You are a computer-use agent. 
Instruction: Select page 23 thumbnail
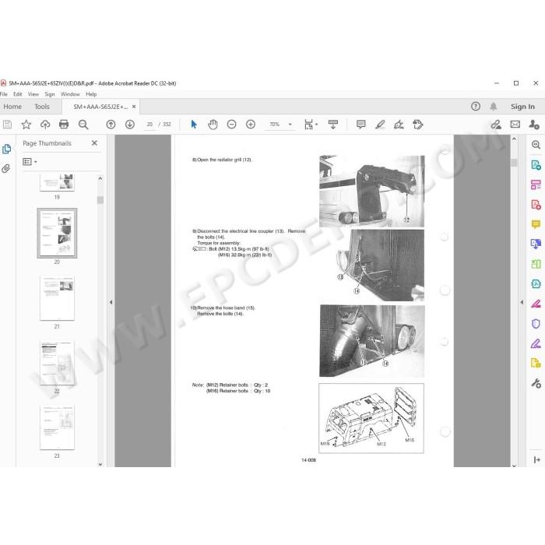[x=57, y=427]
